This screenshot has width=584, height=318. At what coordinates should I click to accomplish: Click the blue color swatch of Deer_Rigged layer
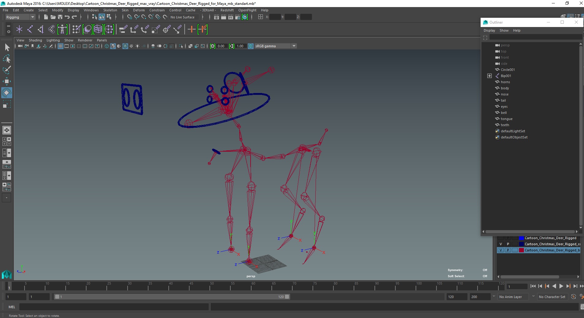(x=521, y=238)
